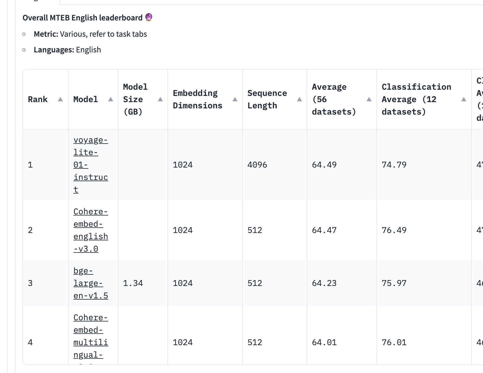483x373 pixels.
Task: Click the Embedding Dimensions header text
Action: point(197,99)
